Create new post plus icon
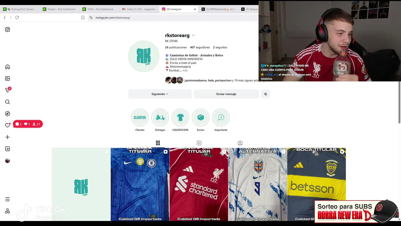Image resolution: width=401 pixels, height=226 pixels. 8,137
